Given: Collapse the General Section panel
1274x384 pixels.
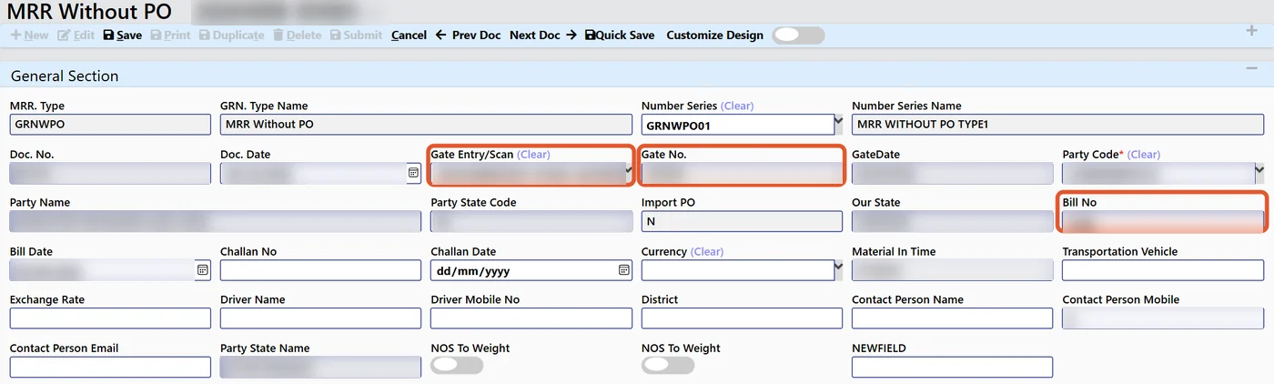Looking at the screenshot, I should (1251, 69).
